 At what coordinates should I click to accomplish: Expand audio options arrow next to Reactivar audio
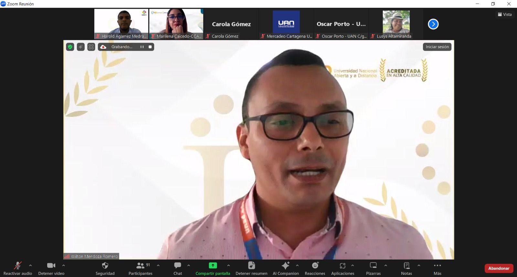pos(30,265)
